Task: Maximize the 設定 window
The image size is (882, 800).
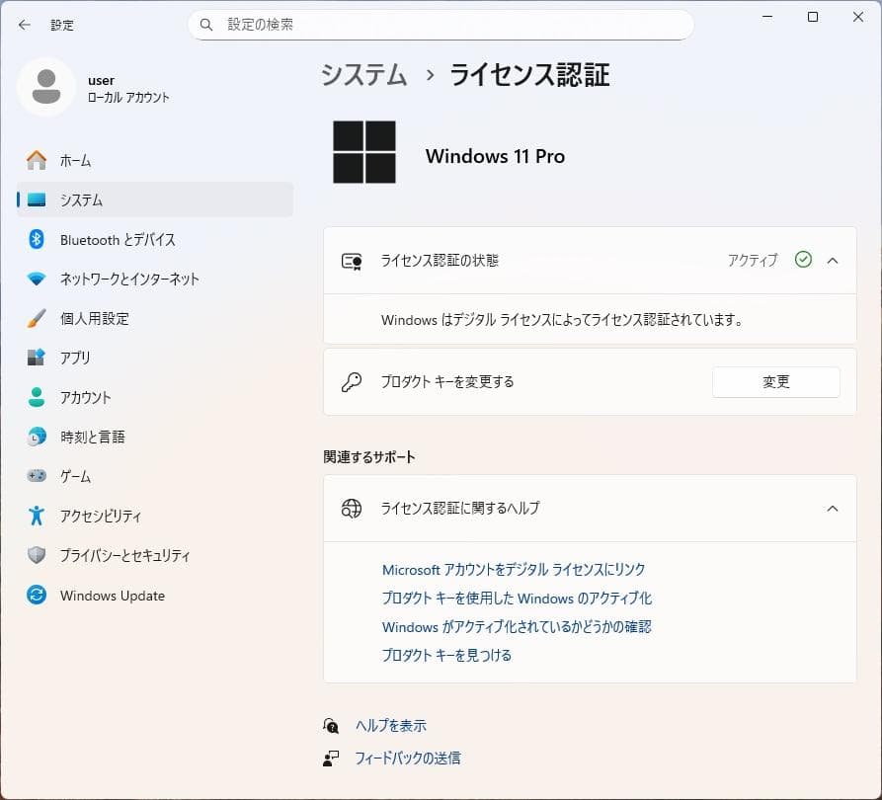Action: coord(813,17)
